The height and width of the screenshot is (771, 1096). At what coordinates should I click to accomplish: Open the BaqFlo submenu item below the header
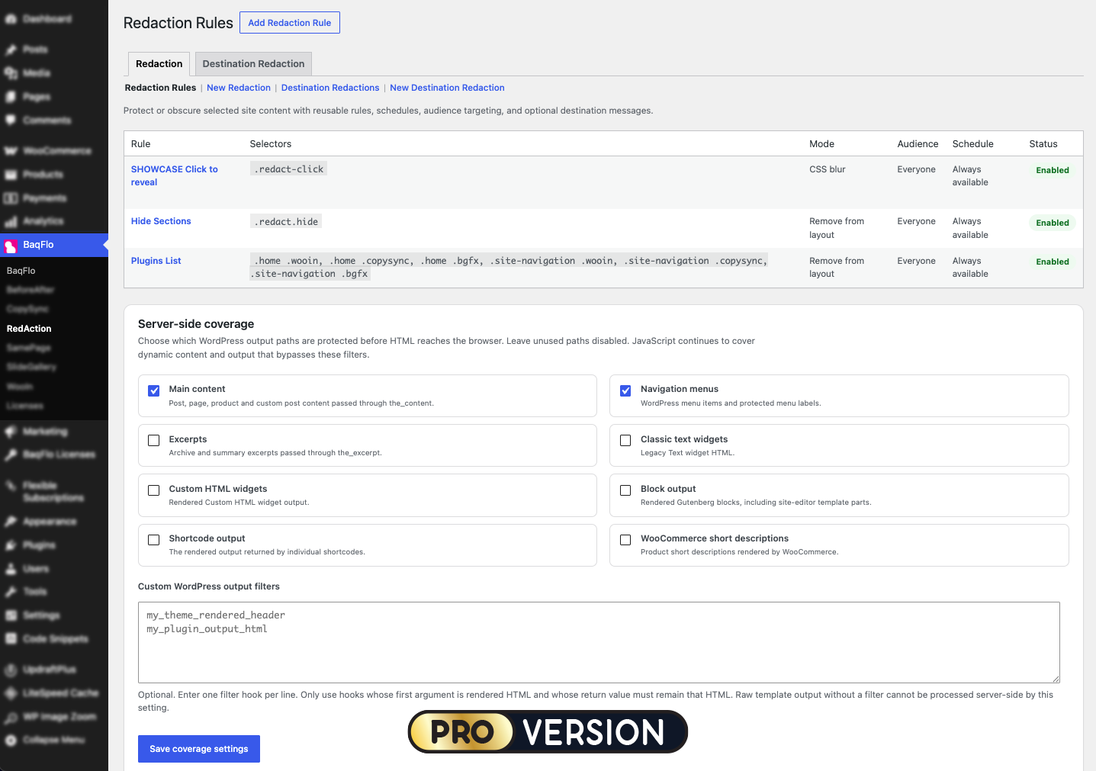(21, 271)
